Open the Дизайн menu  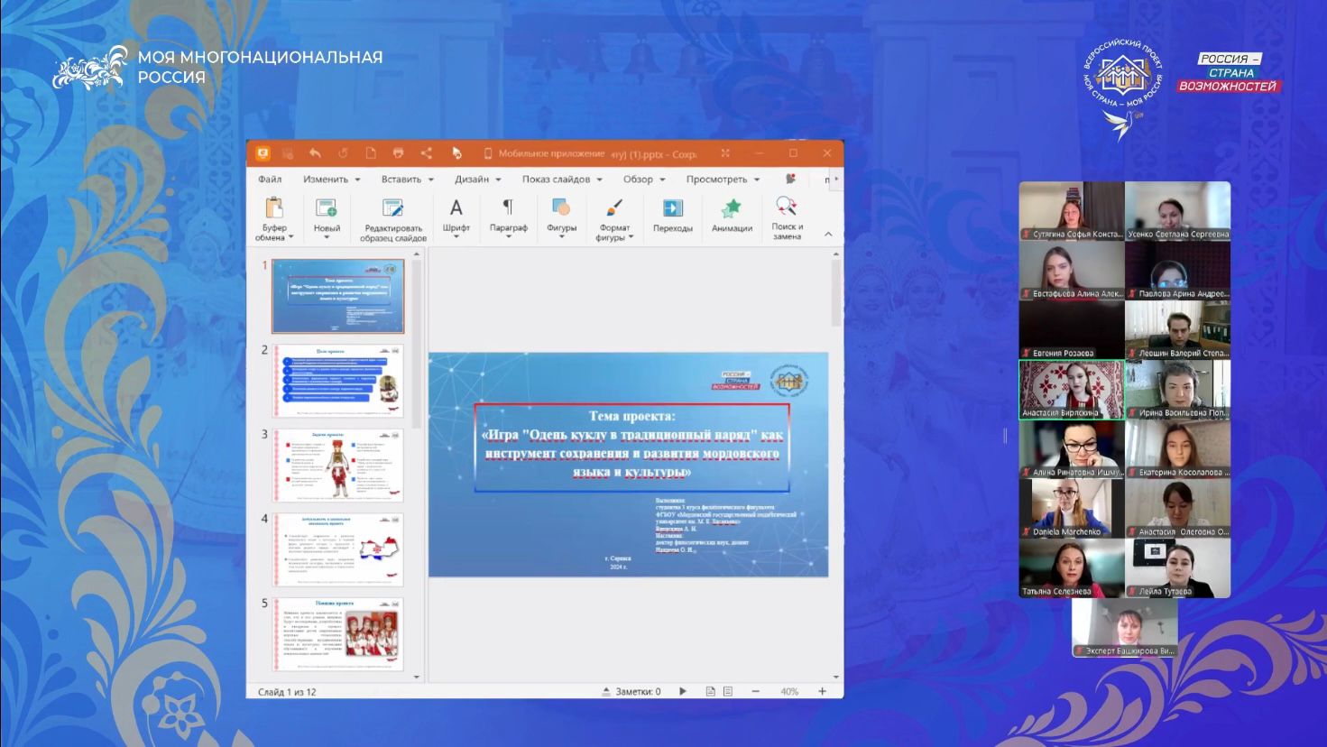[x=477, y=179]
